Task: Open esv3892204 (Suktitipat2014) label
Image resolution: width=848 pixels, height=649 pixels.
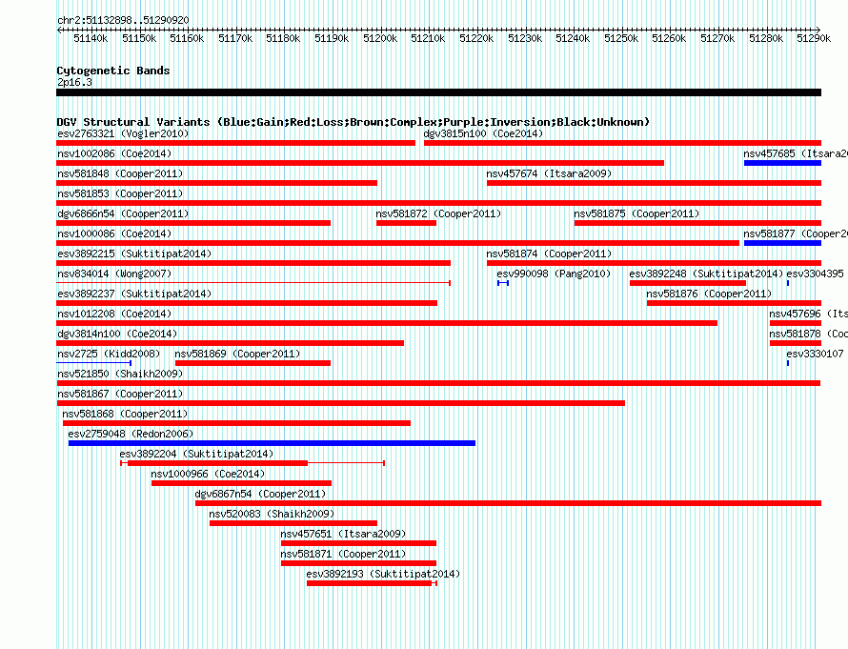Action: click(x=197, y=454)
